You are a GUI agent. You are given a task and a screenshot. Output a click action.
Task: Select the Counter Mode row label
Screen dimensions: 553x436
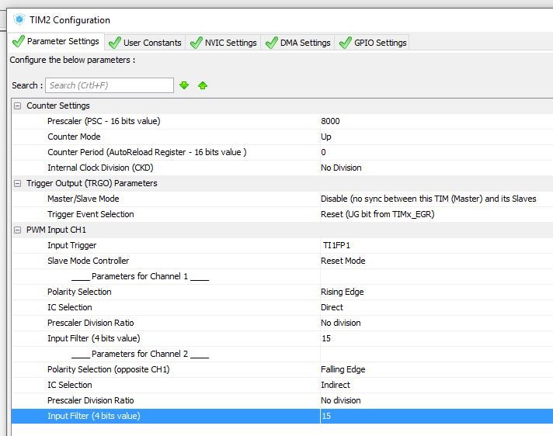(x=74, y=137)
